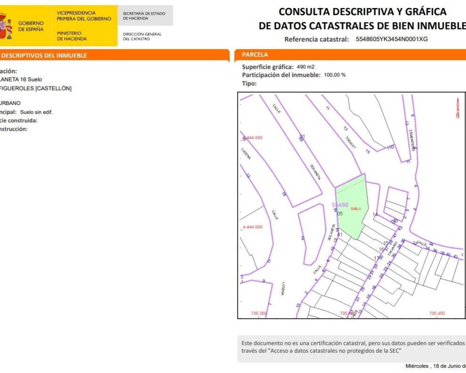
Task: Click the red north arrow on the map
Action: click(458, 108)
